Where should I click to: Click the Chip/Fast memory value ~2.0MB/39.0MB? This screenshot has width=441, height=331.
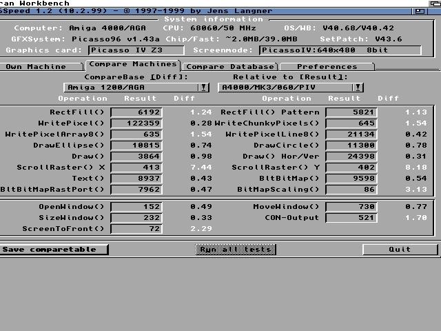tap(262, 39)
